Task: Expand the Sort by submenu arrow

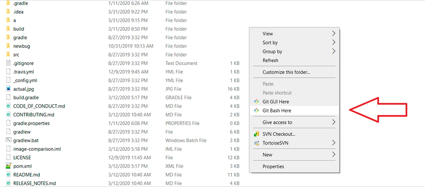Action: pyautogui.click(x=334, y=42)
